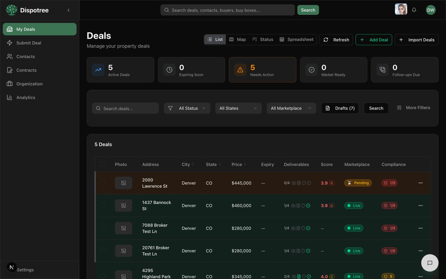Click the Add Deal button

point(374,40)
